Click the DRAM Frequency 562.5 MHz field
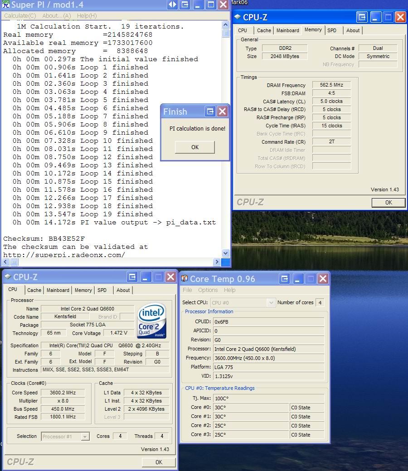Screen dimensions: 408x471 pyautogui.click(x=331, y=85)
